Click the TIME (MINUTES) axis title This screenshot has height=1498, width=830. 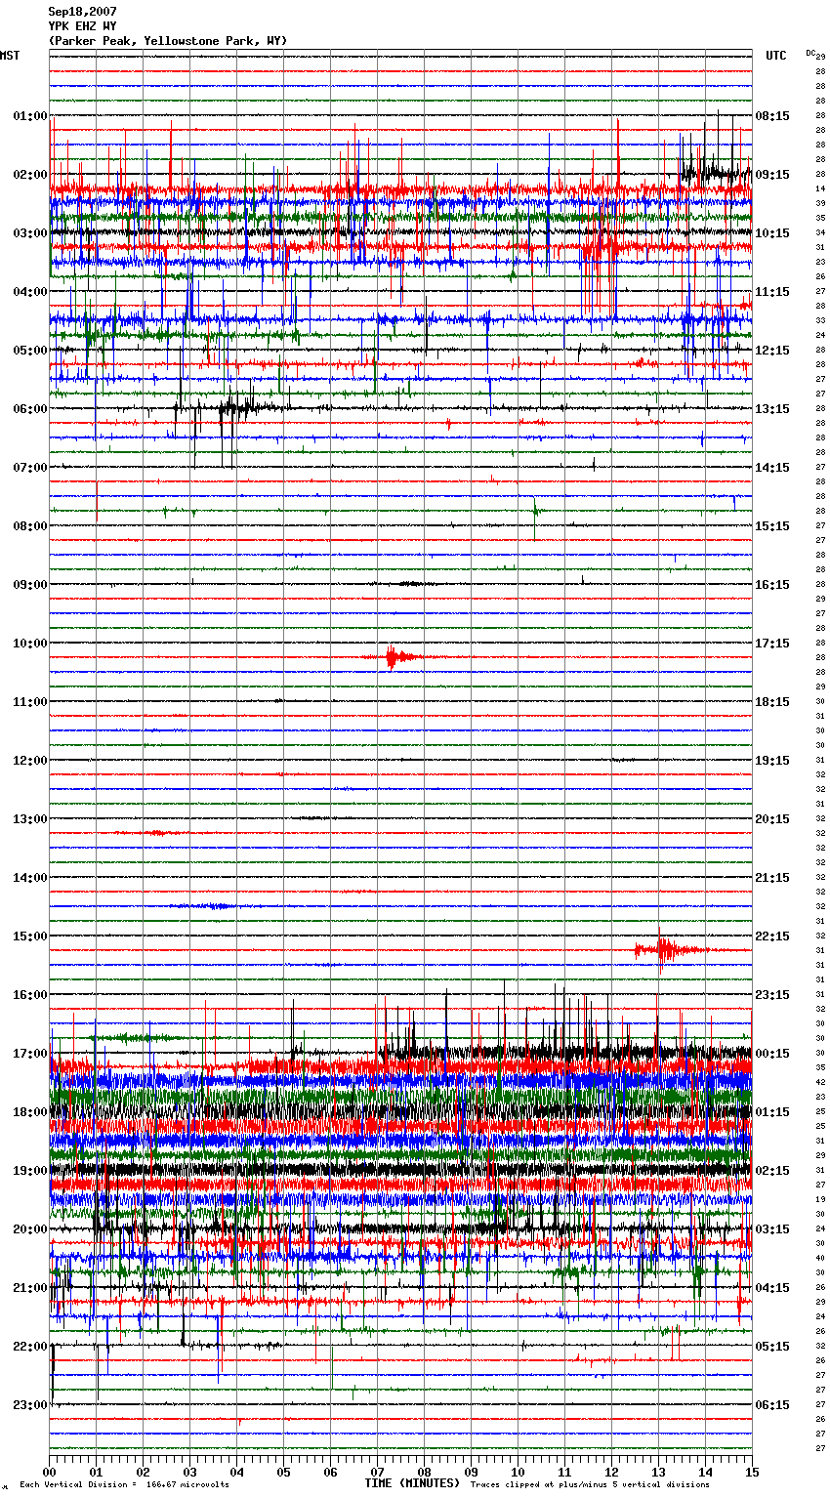coord(412,1483)
